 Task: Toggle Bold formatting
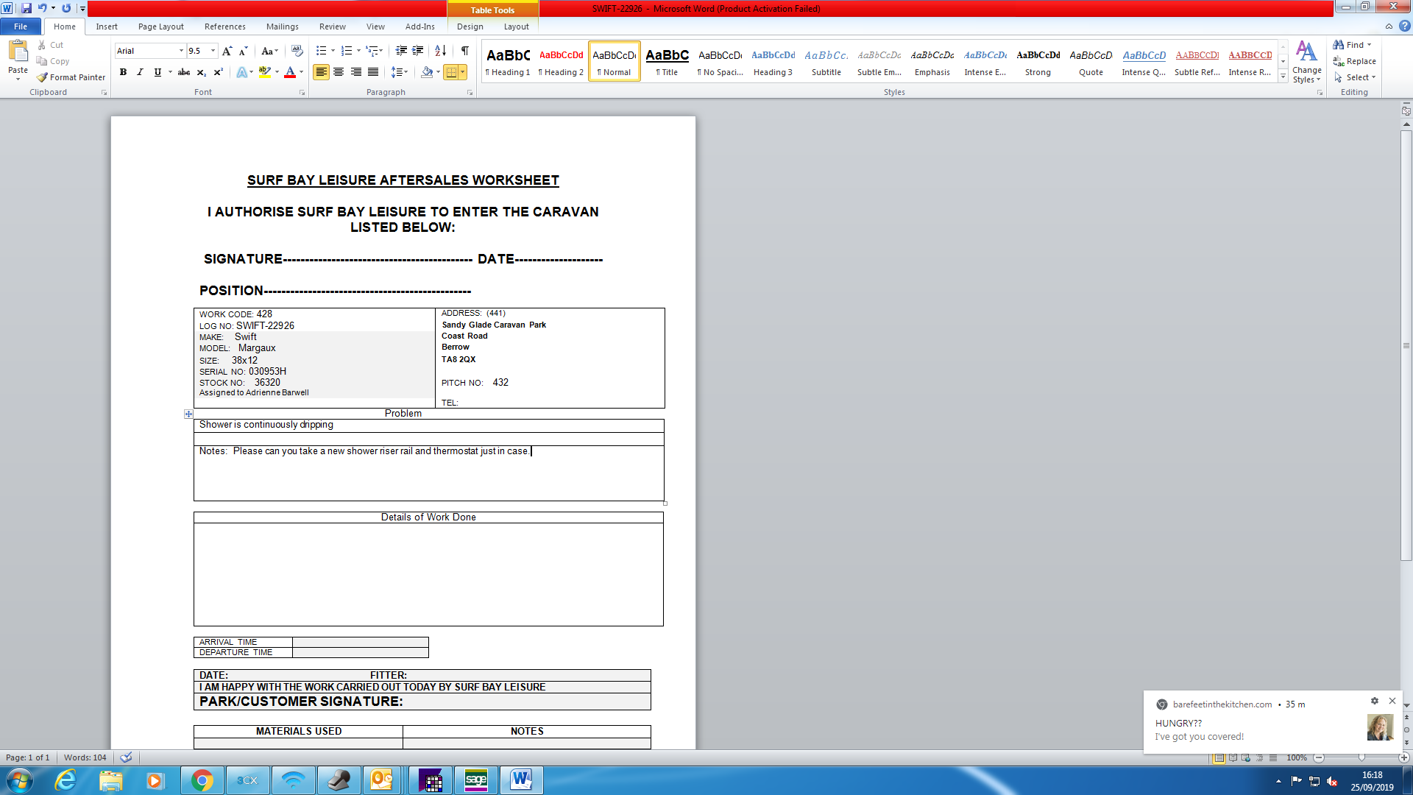[123, 72]
